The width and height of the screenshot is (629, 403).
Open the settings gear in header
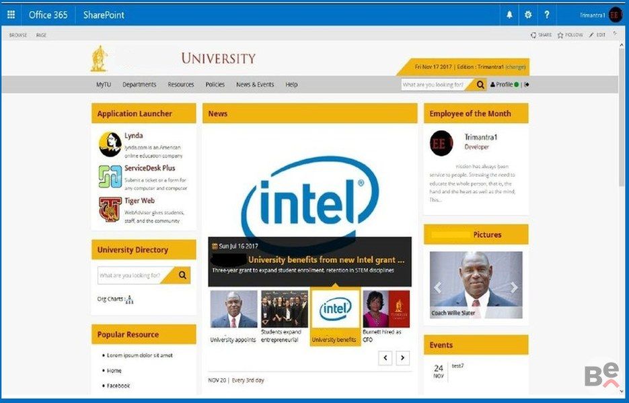pos(528,15)
